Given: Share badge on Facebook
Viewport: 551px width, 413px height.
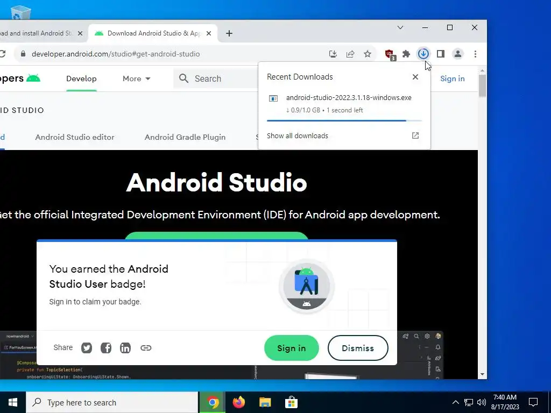Looking at the screenshot, I should (x=106, y=348).
